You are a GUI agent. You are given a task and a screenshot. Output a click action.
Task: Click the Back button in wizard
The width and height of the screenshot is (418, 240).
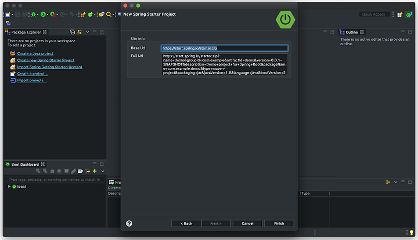[x=186, y=224]
